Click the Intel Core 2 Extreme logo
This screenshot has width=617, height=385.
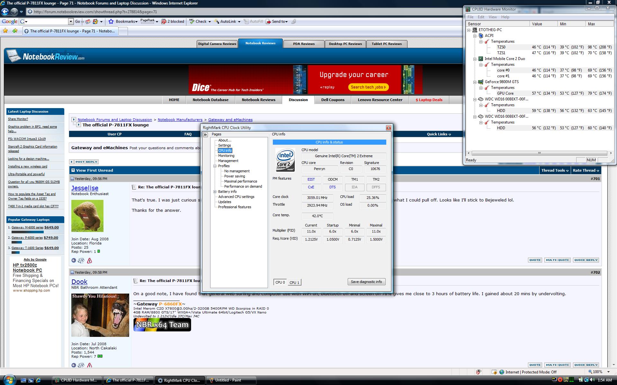[x=285, y=159]
